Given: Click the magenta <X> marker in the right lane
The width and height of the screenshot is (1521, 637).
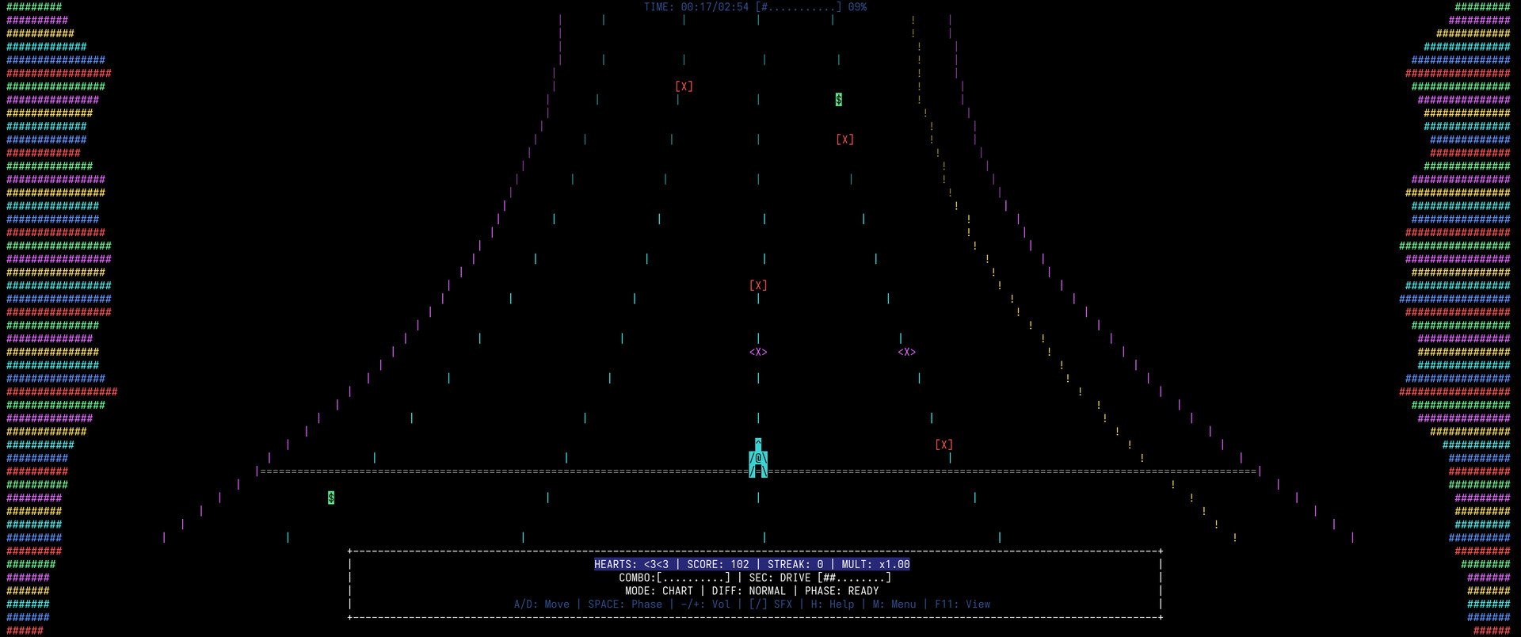Looking at the screenshot, I should coord(906,352).
